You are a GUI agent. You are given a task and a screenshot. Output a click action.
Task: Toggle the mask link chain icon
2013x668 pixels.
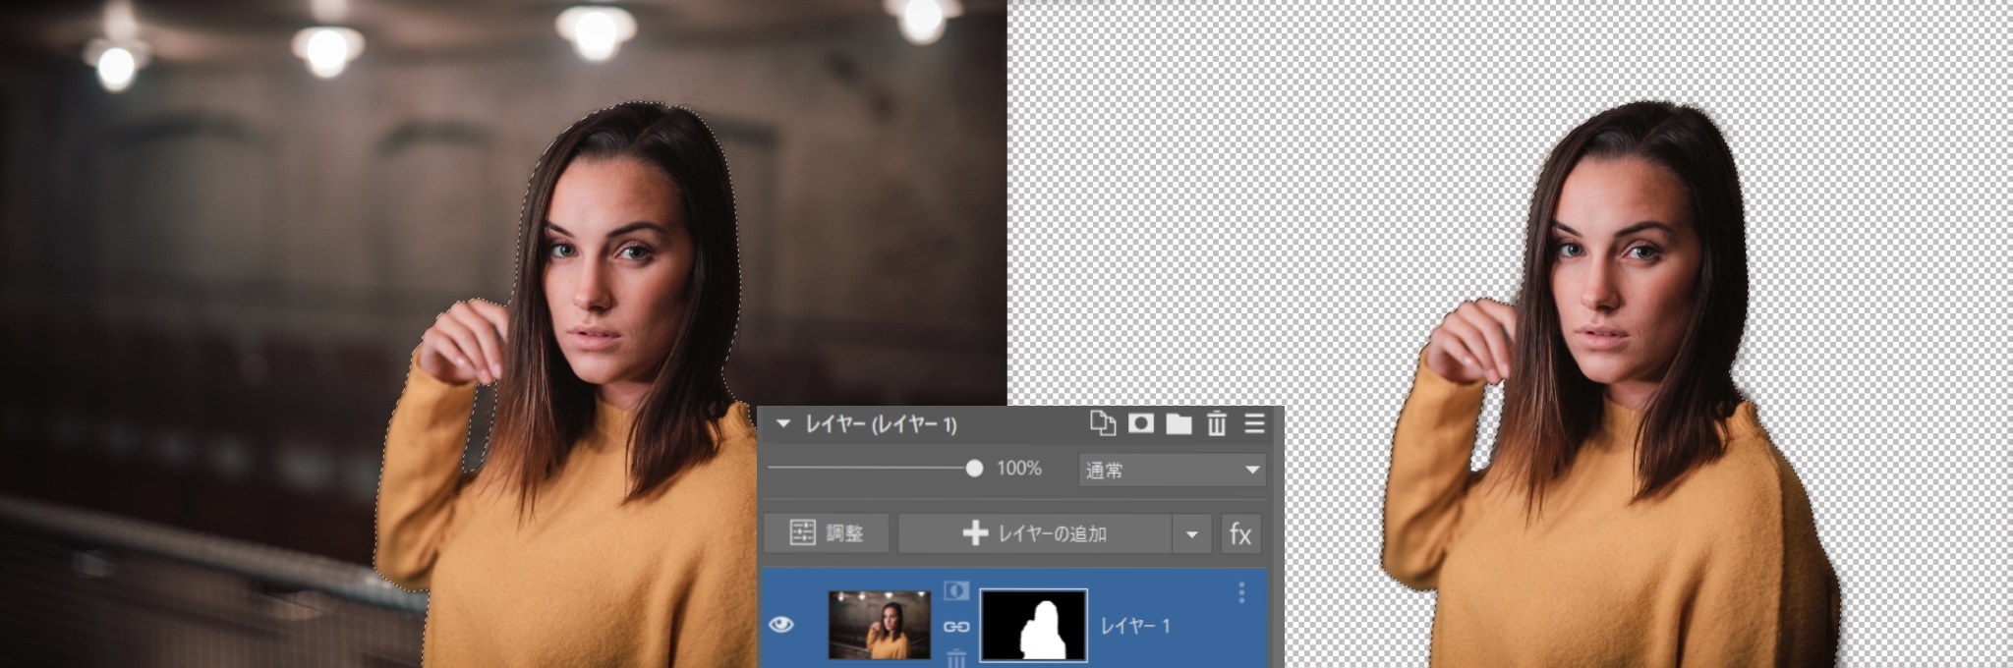point(956,627)
